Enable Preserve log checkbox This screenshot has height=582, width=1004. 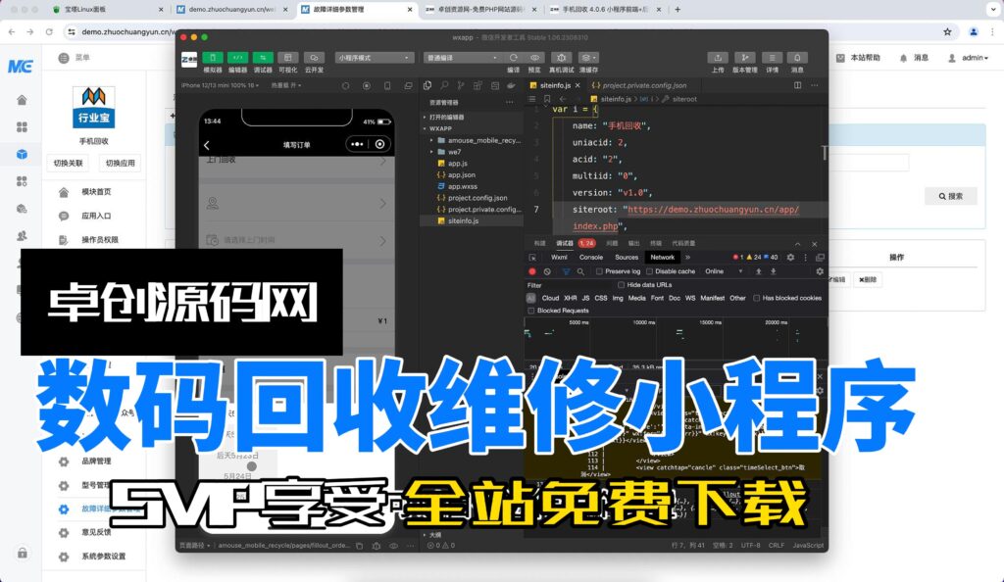(x=599, y=271)
